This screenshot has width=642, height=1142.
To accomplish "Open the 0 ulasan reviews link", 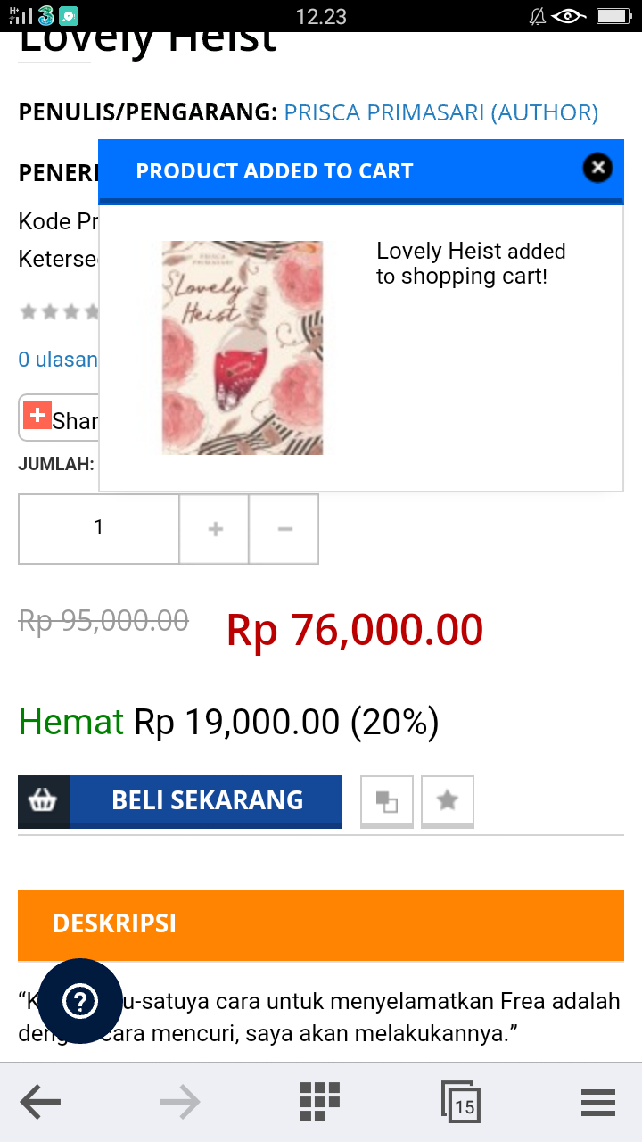I will (58, 360).
